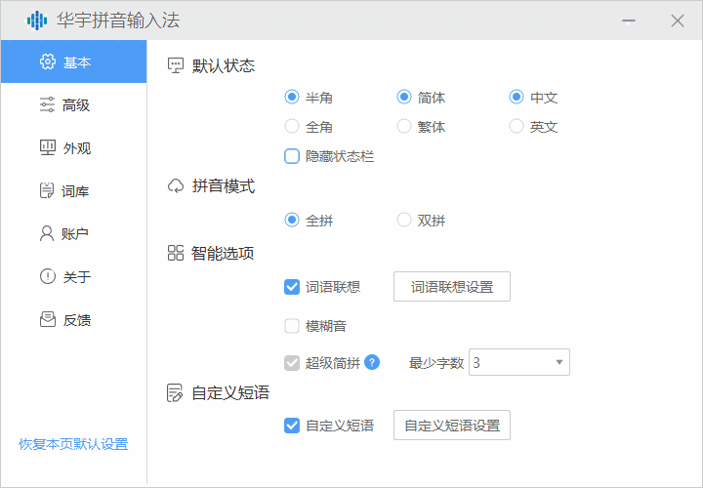Click the 华宇拼音输入法 title text
This screenshot has width=703, height=488.
coord(118,20)
